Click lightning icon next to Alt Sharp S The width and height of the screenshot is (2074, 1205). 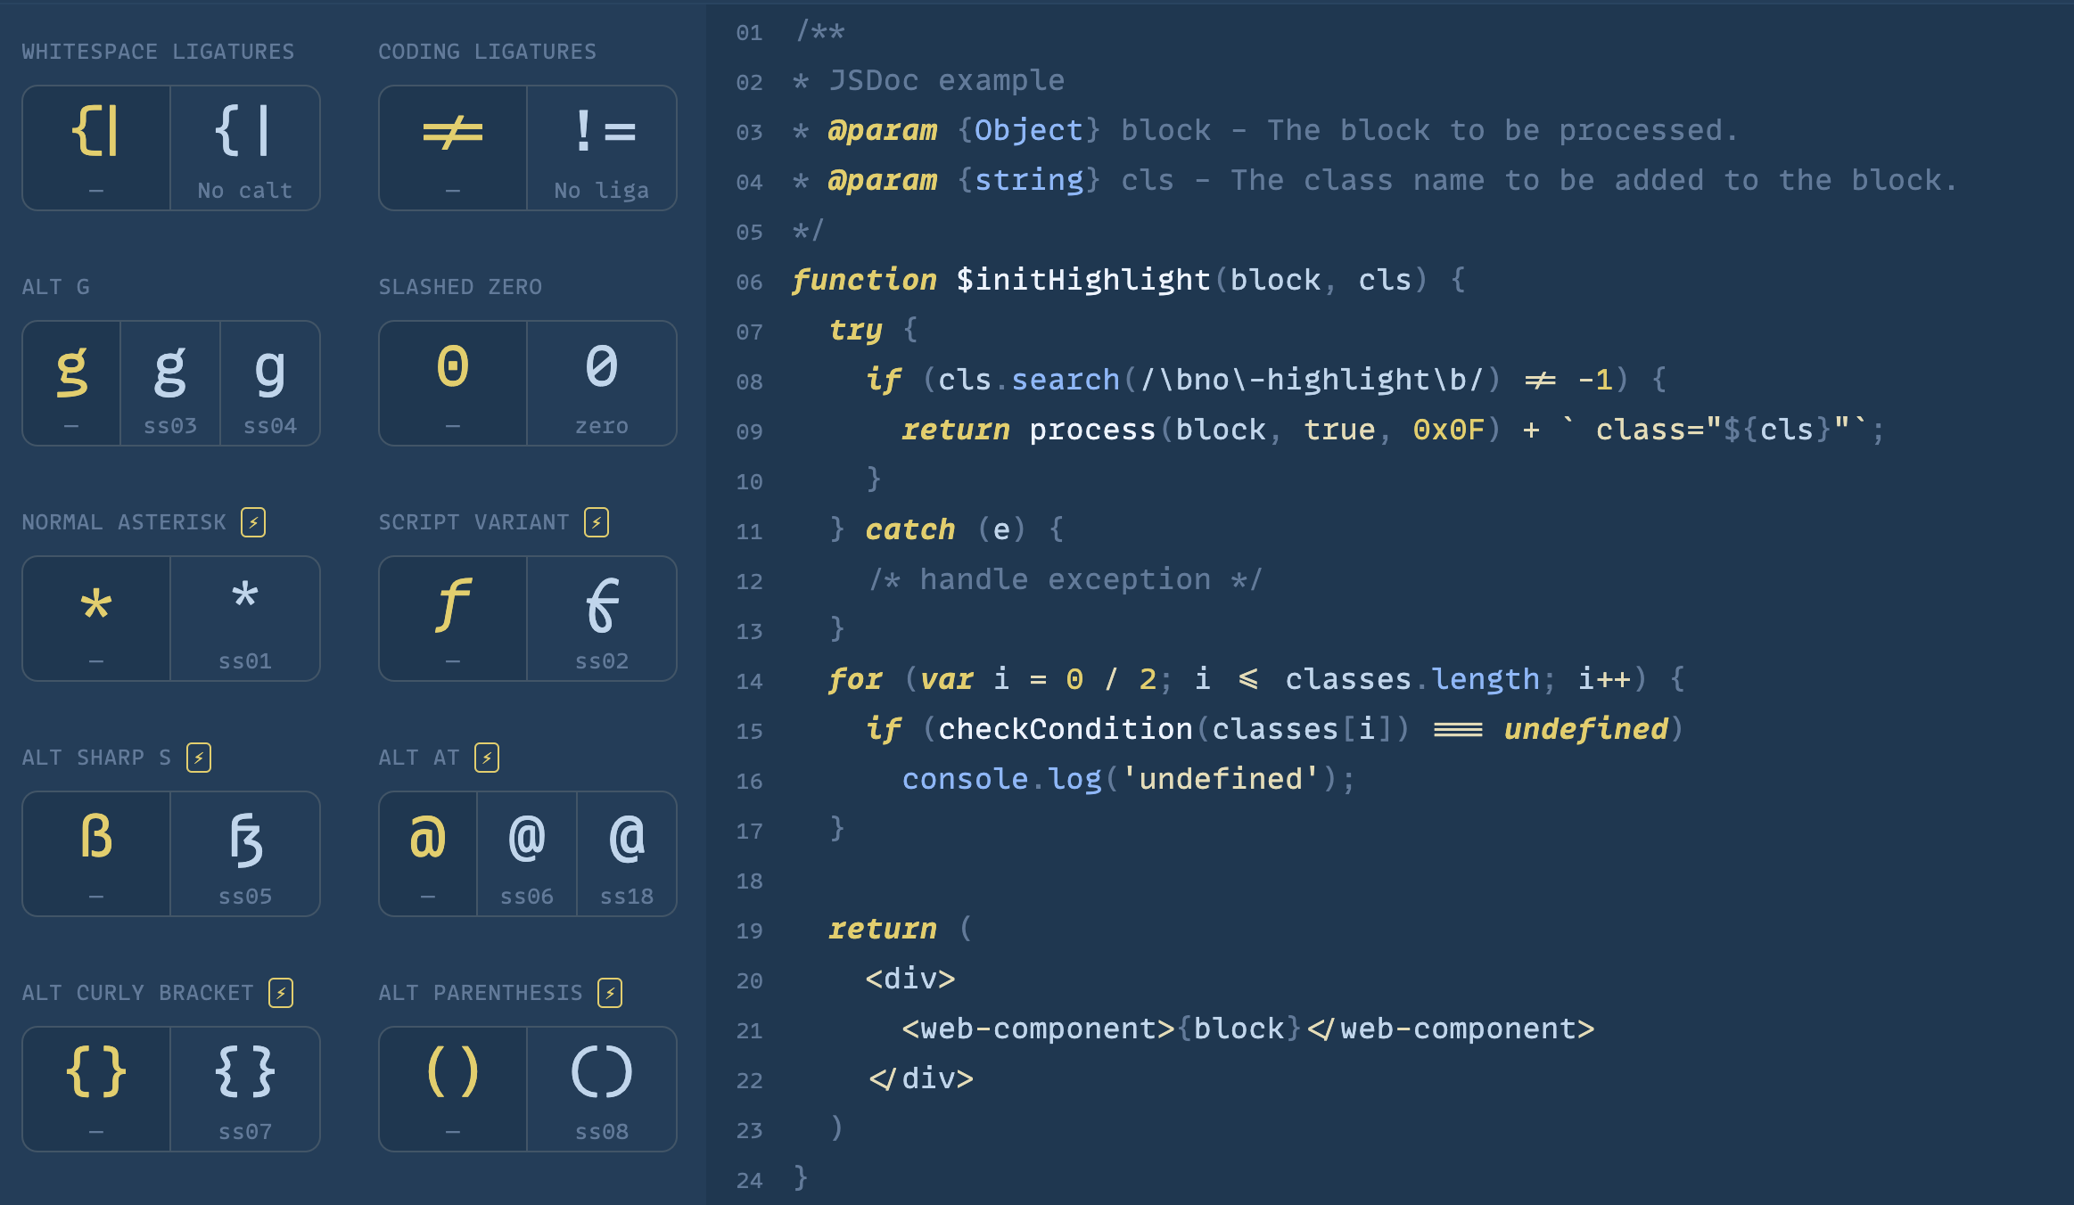pyautogui.click(x=199, y=758)
